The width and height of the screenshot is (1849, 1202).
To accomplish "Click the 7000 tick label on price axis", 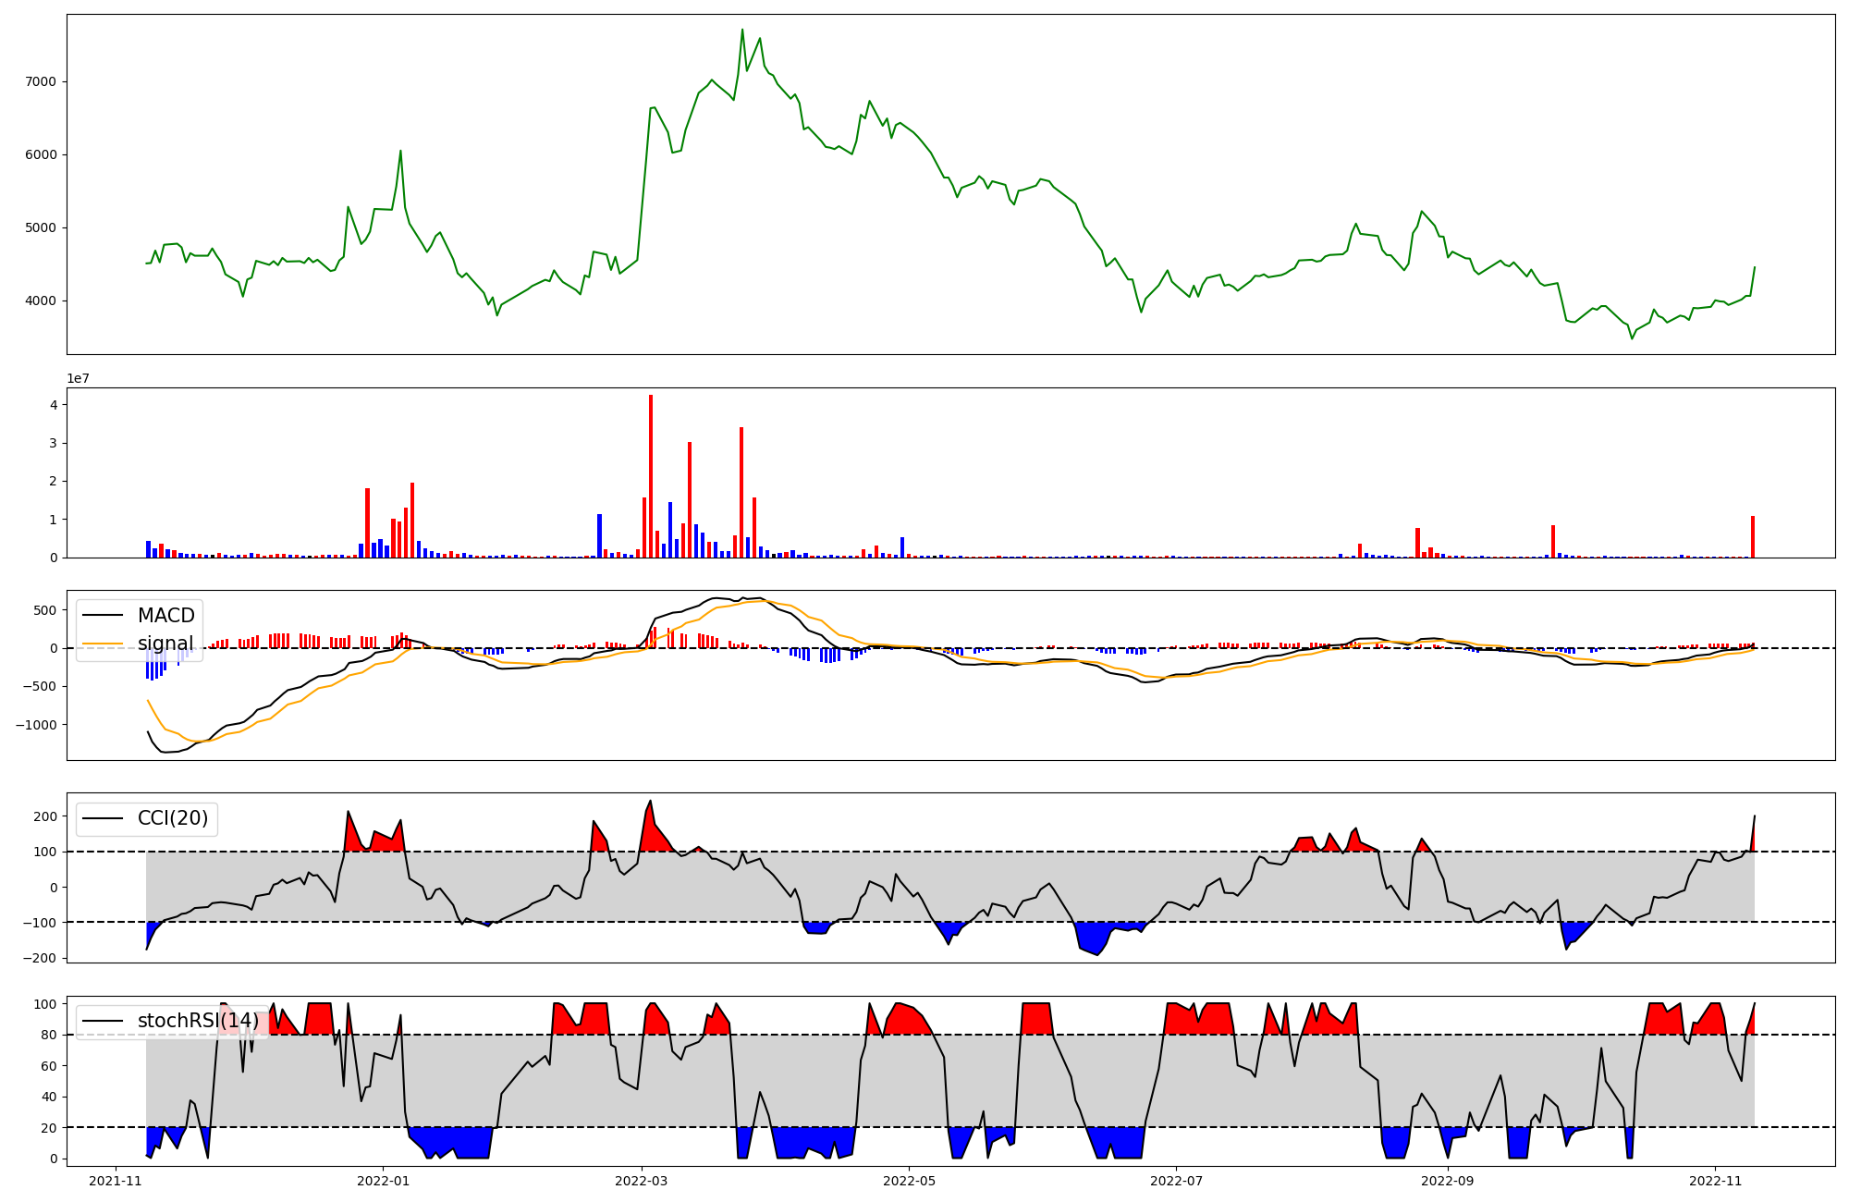I will [41, 81].
